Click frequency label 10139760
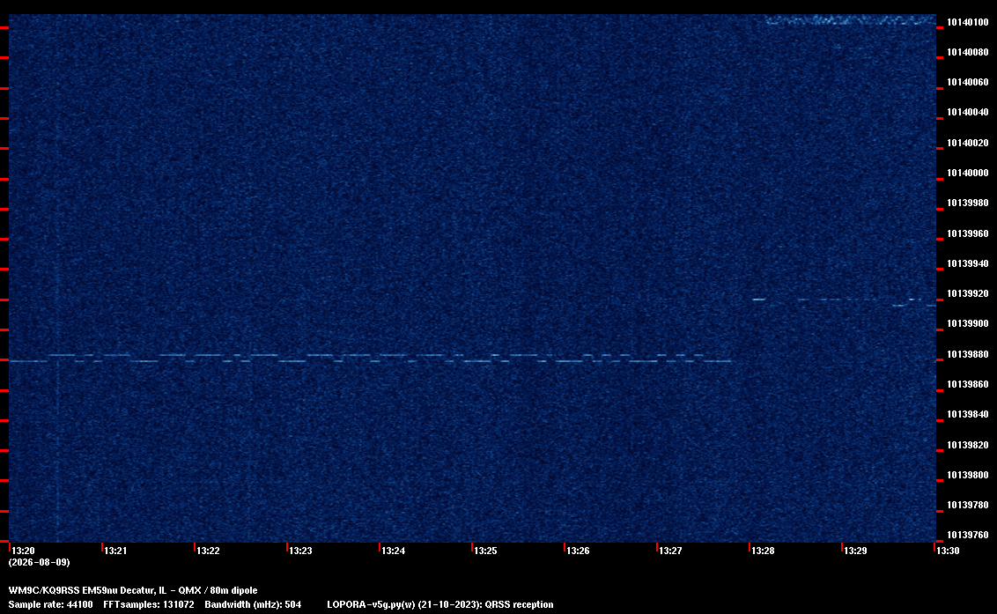997x614 pixels. [x=968, y=535]
